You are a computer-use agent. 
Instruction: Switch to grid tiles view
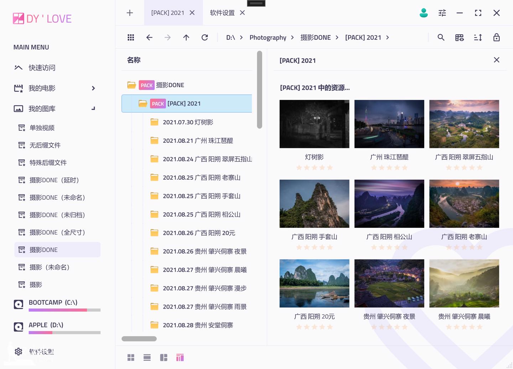[x=131, y=358]
